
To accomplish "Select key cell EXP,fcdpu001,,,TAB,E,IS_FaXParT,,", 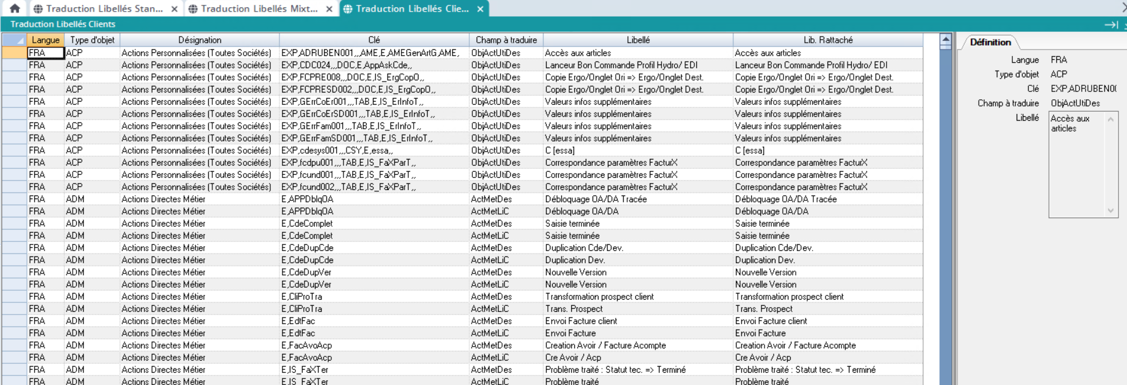I will [374, 163].
